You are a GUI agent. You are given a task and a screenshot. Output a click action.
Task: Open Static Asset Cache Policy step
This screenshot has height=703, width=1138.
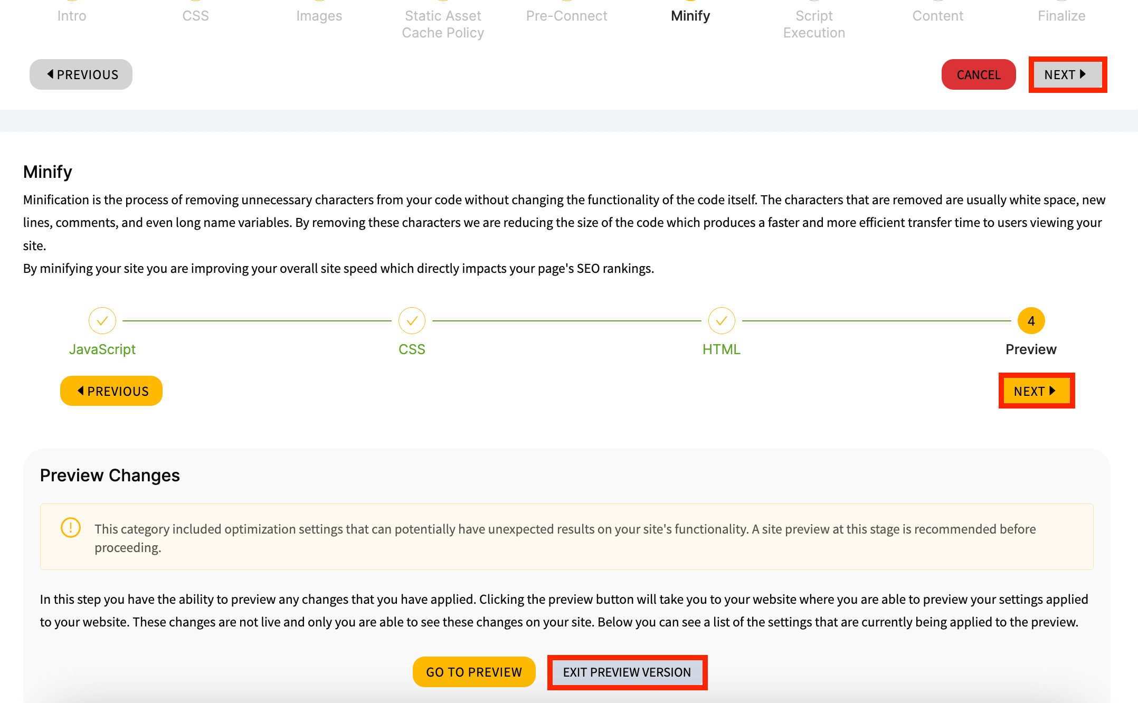point(443,24)
